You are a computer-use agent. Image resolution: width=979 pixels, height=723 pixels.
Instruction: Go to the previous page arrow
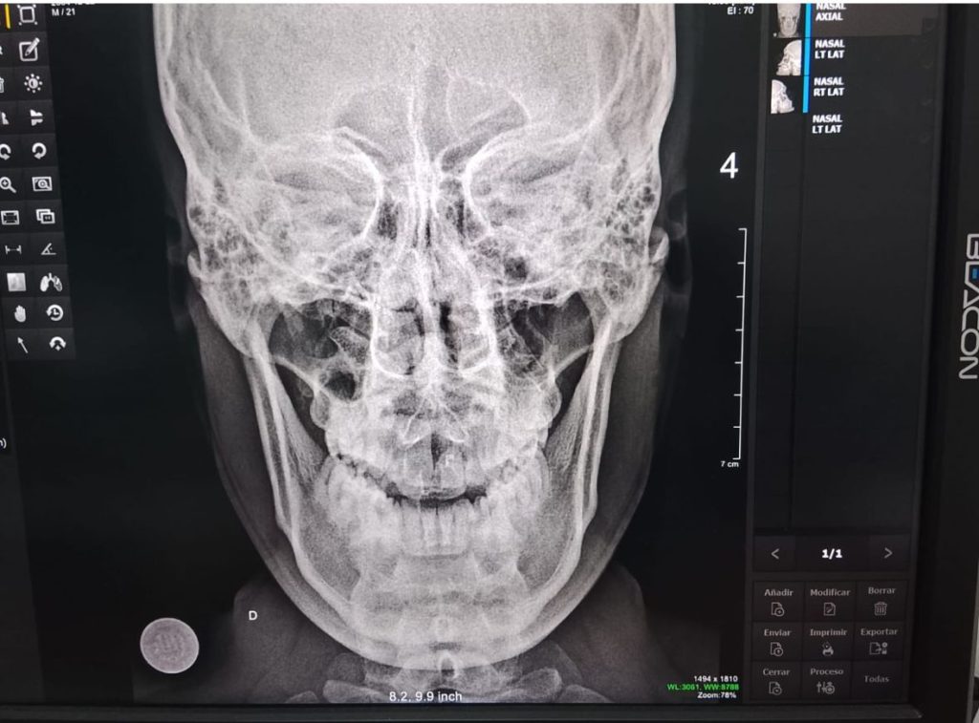[775, 553]
